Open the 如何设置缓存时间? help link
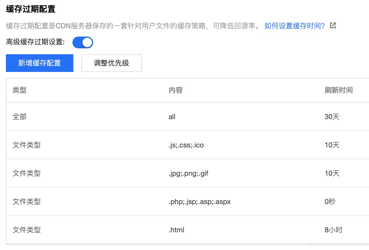Image resolution: width=369 pixels, height=250 pixels. (294, 26)
